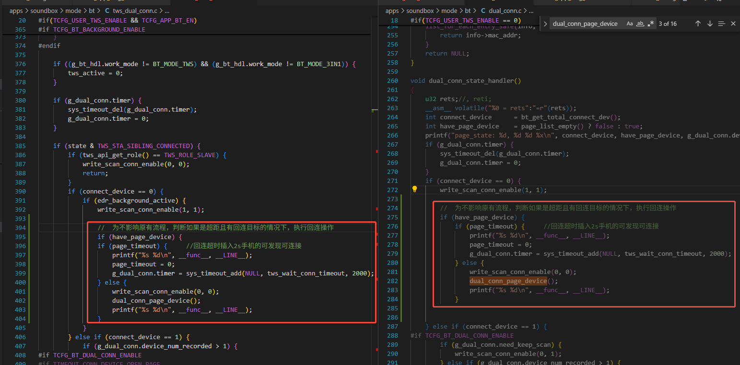The image size is (740, 365).
Task: Click sticky scroll line 18 in right editor
Action: pyautogui.click(x=465, y=20)
